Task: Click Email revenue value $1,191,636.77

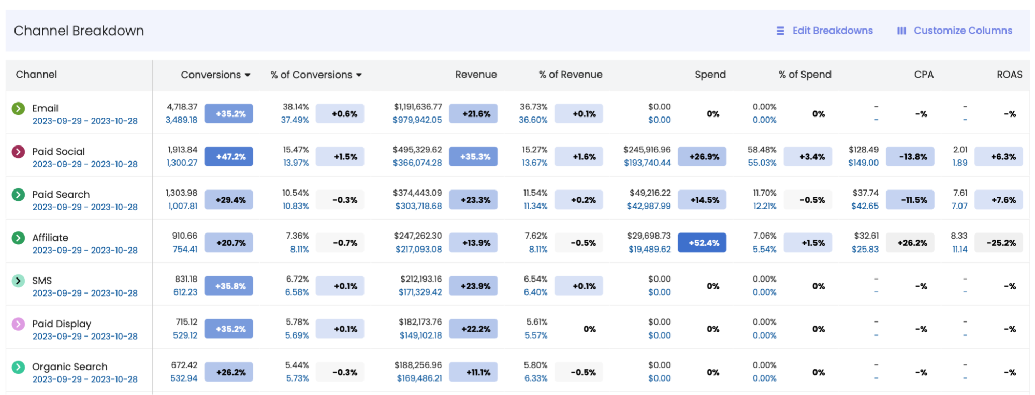Action: tap(418, 107)
